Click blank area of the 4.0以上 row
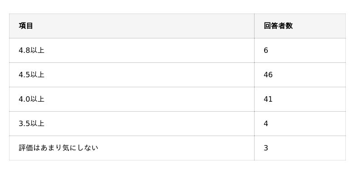 click(148, 99)
